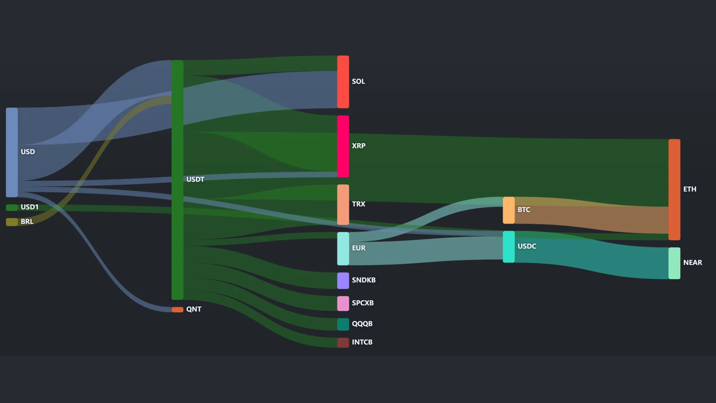
Task: Click the USDT label text
Action: [x=195, y=179]
